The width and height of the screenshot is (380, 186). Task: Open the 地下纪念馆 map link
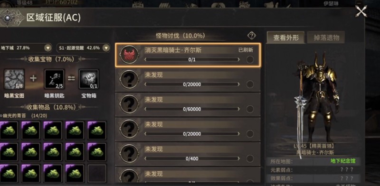click(x=343, y=161)
